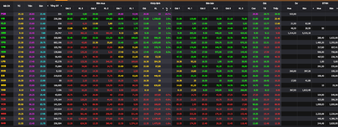
Task: Click VPB's total value 682,196
Action: 58,42
